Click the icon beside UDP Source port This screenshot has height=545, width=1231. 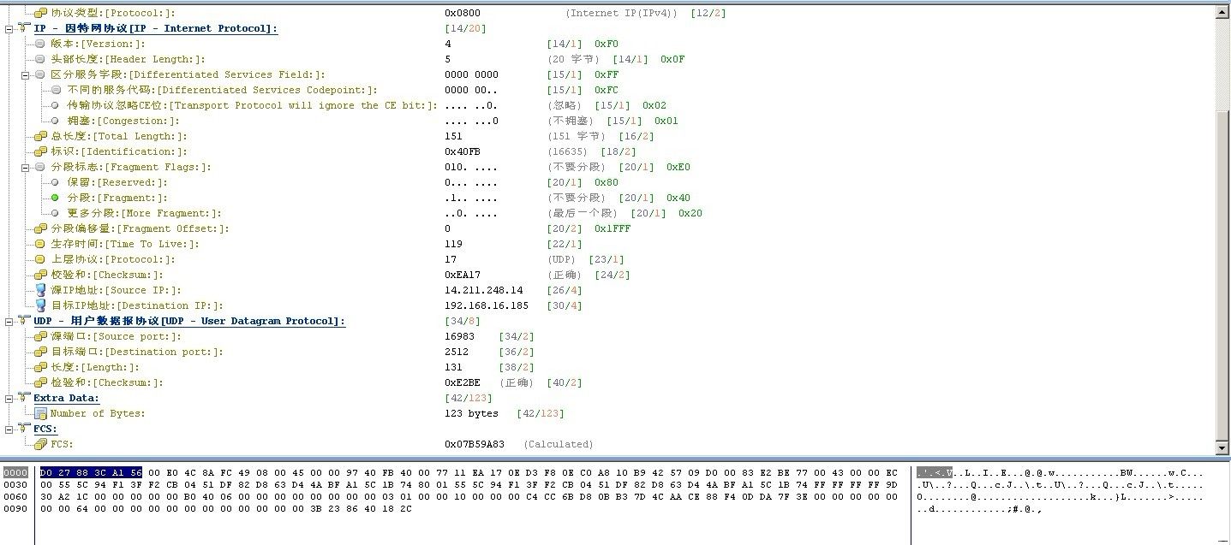[40, 336]
